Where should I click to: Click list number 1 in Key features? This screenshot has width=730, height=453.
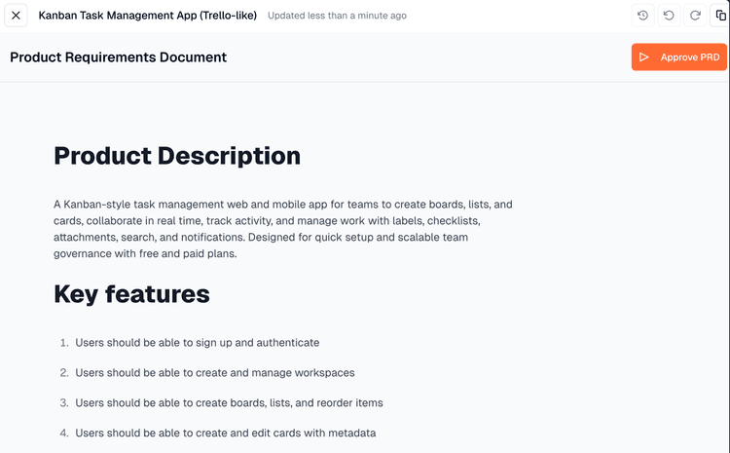pyautogui.click(x=63, y=343)
